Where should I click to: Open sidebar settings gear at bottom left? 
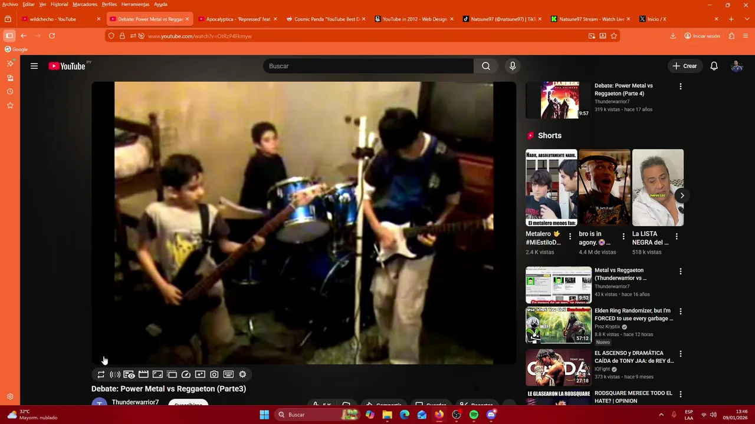click(x=10, y=397)
